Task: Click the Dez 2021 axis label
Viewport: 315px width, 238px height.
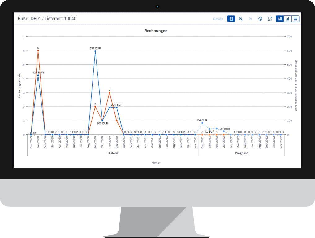Action: tap(202, 143)
